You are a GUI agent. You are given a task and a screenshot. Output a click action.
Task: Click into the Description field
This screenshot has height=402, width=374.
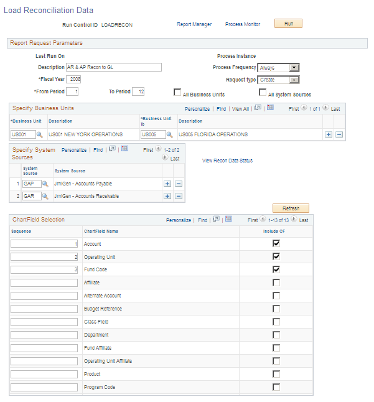114,67
